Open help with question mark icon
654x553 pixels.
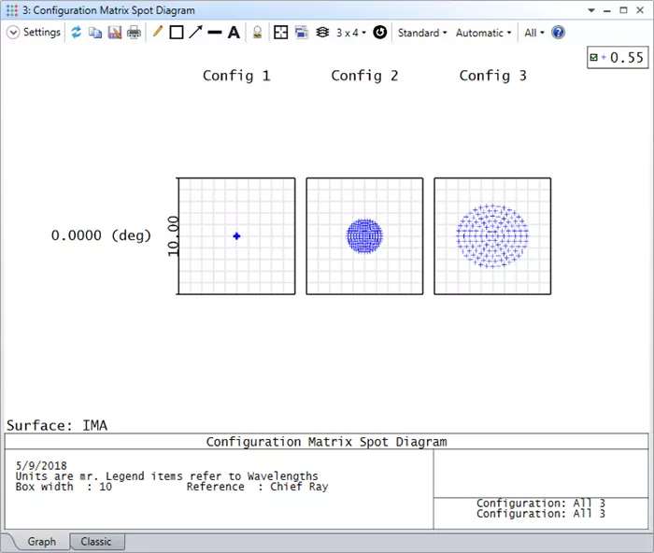pyautogui.click(x=558, y=33)
